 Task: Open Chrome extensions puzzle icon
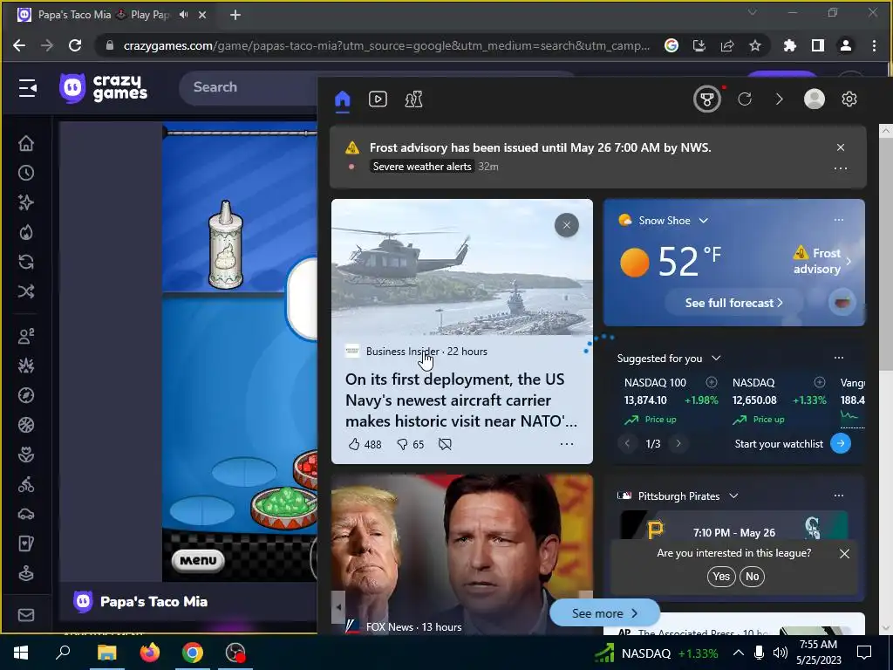click(x=790, y=45)
